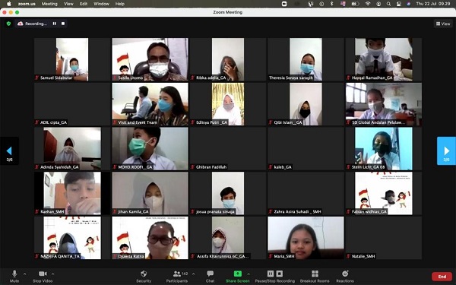Screen dimensions: 456x285
Task: Select Assifa Khairunnisa 6C_GA tile
Action: coord(228,238)
